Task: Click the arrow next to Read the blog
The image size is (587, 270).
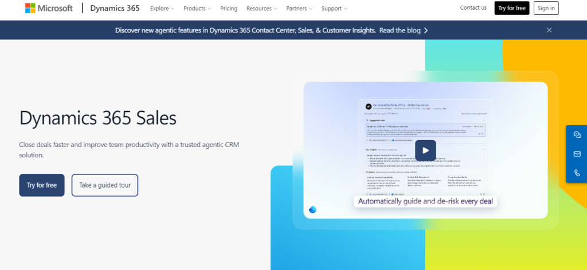Action: (426, 31)
